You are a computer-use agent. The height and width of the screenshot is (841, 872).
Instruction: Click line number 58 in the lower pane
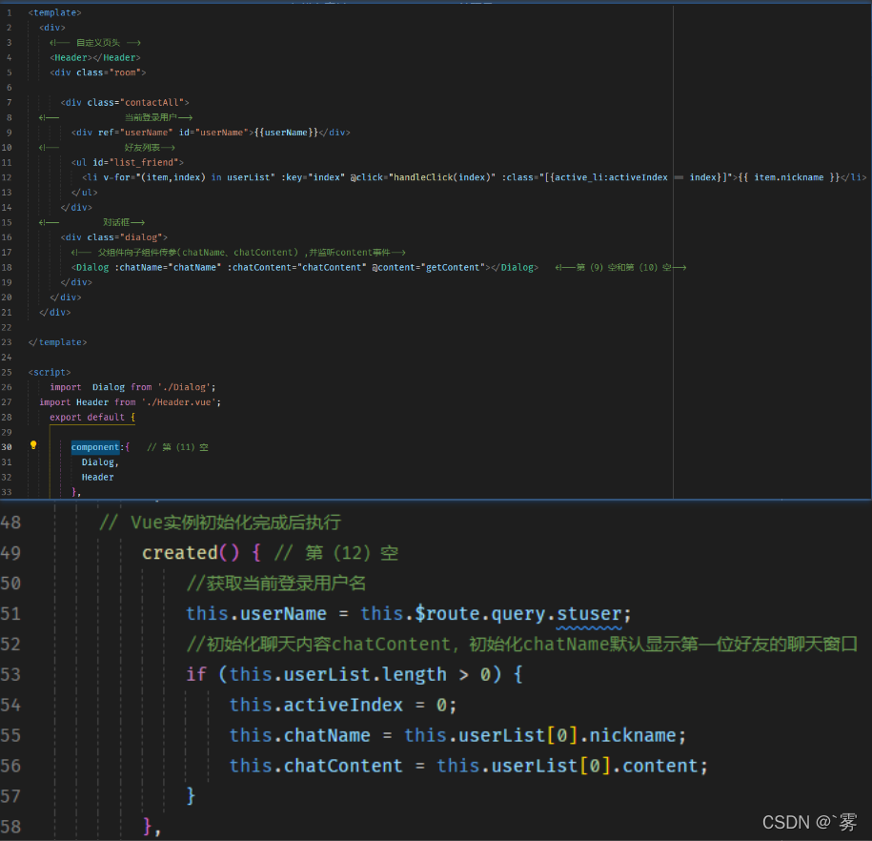pos(10,826)
